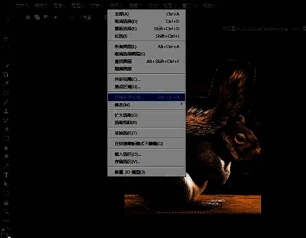The width and height of the screenshot is (306, 238).
Task: Expand the 修改(M) submenu
Action: tap(126, 105)
